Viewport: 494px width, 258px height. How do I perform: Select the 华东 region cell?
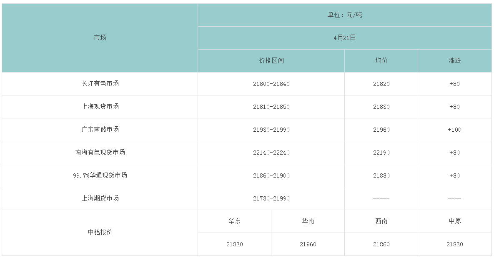point(234,221)
